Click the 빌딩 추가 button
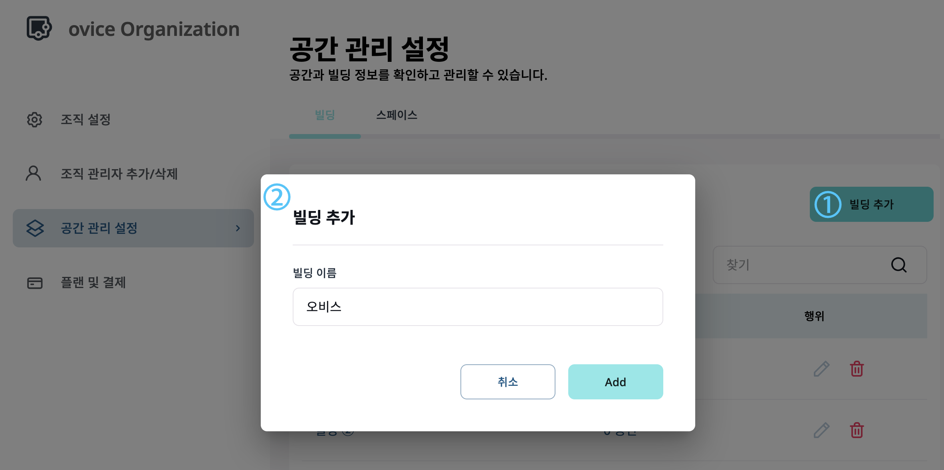Image resolution: width=944 pixels, height=470 pixels. [x=871, y=204]
